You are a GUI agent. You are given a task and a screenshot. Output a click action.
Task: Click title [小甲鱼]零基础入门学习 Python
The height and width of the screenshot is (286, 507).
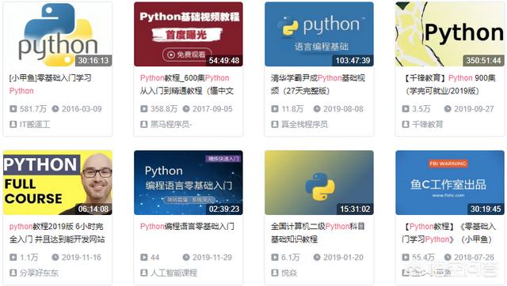[51, 85]
